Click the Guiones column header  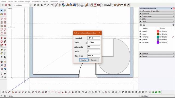(162, 28)
